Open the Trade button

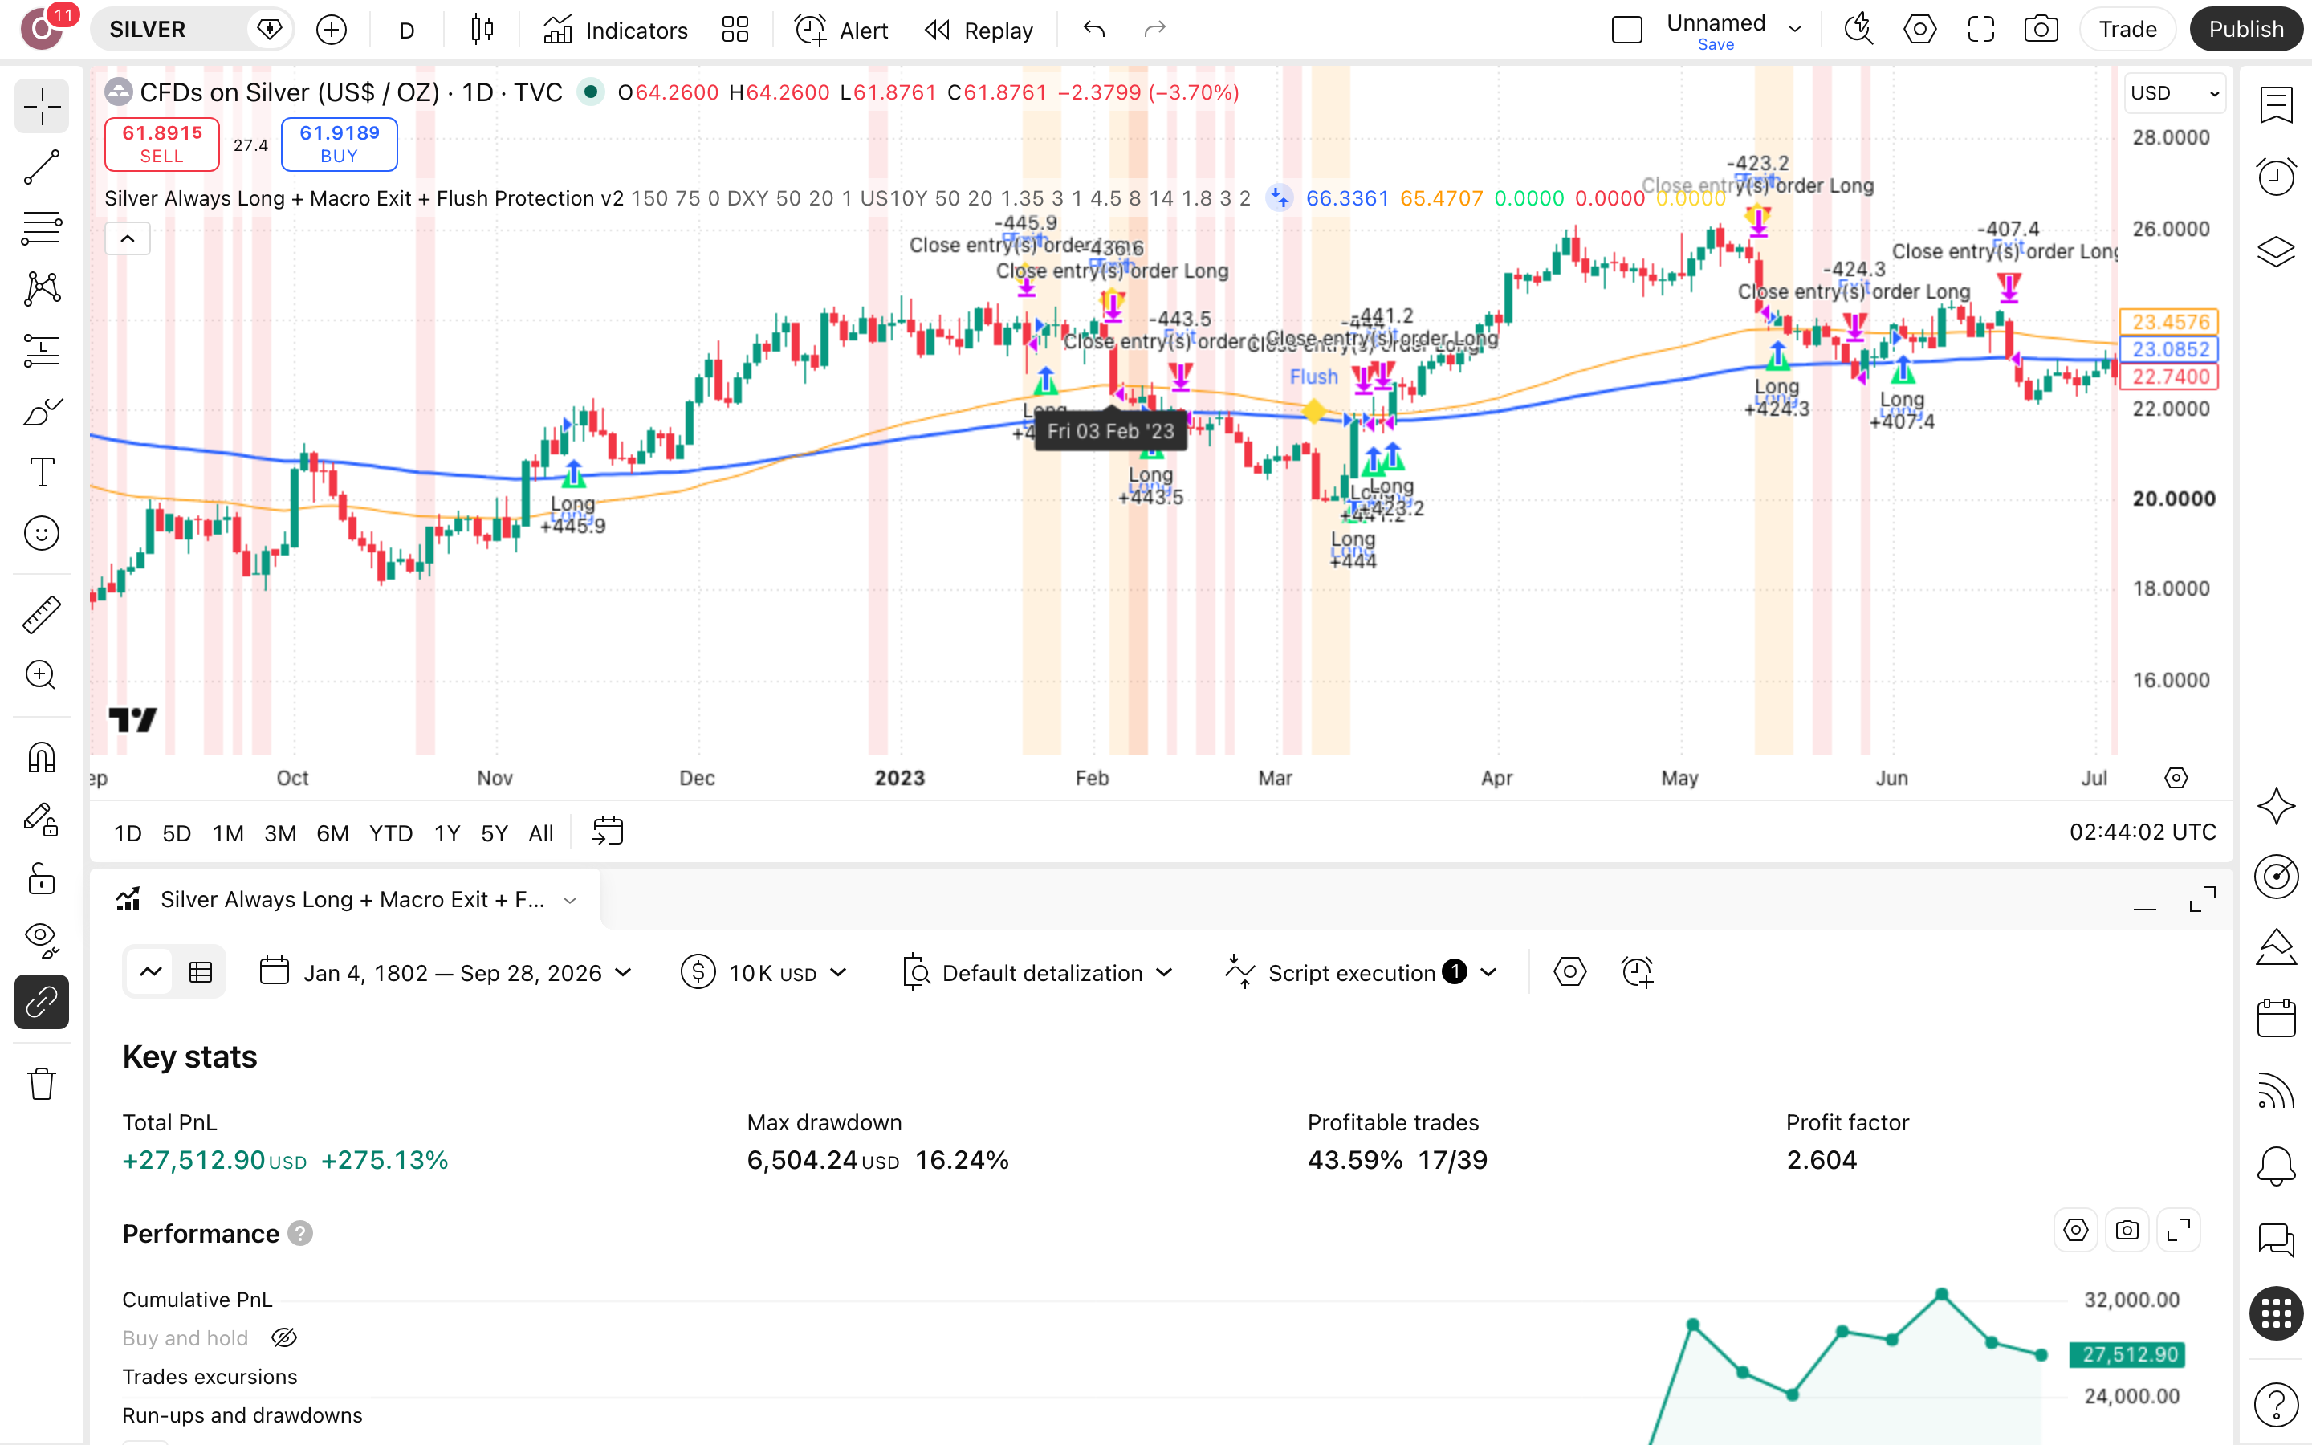[2127, 30]
